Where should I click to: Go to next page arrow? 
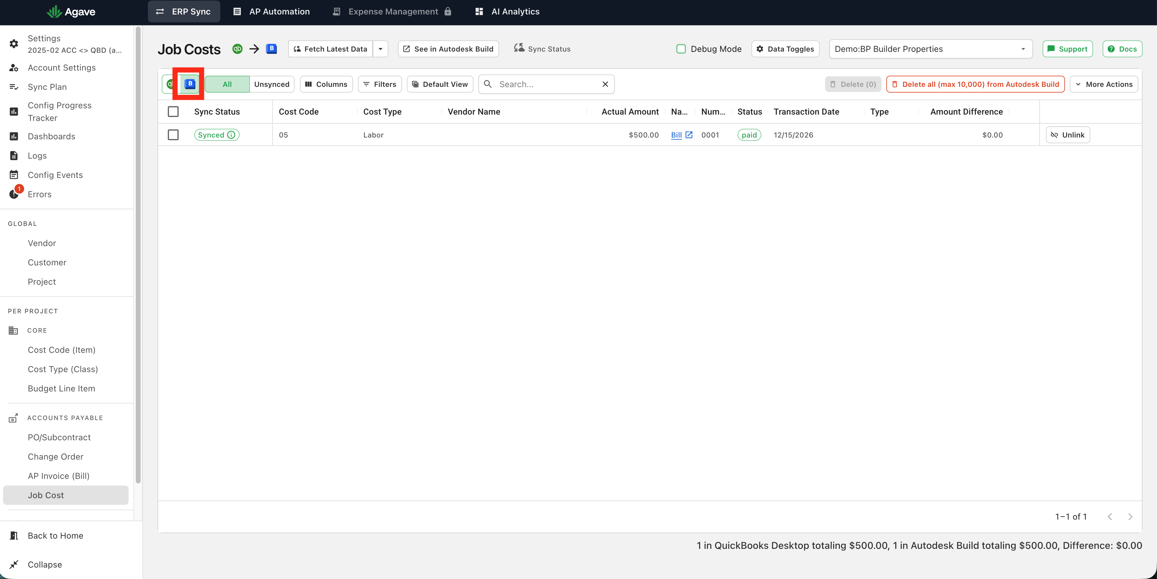point(1130,517)
